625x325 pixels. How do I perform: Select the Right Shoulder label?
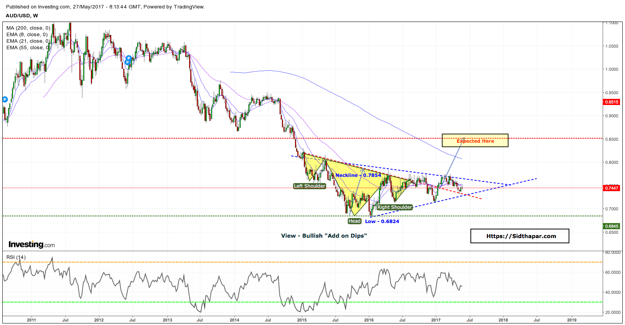point(395,207)
